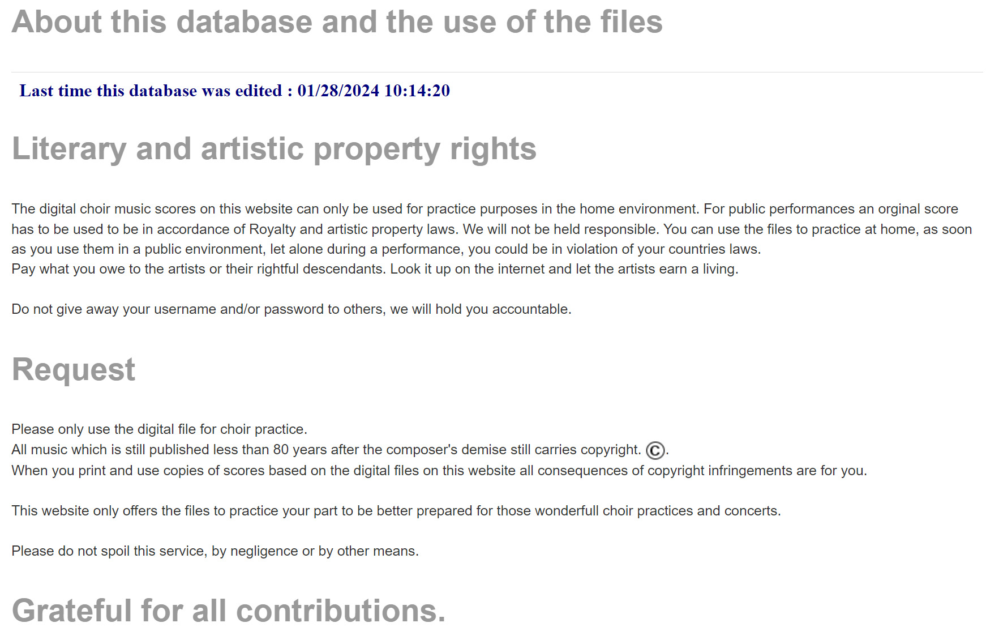Click the last edited timestamp line
The width and height of the screenshot is (986, 627).
click(234, 91)
